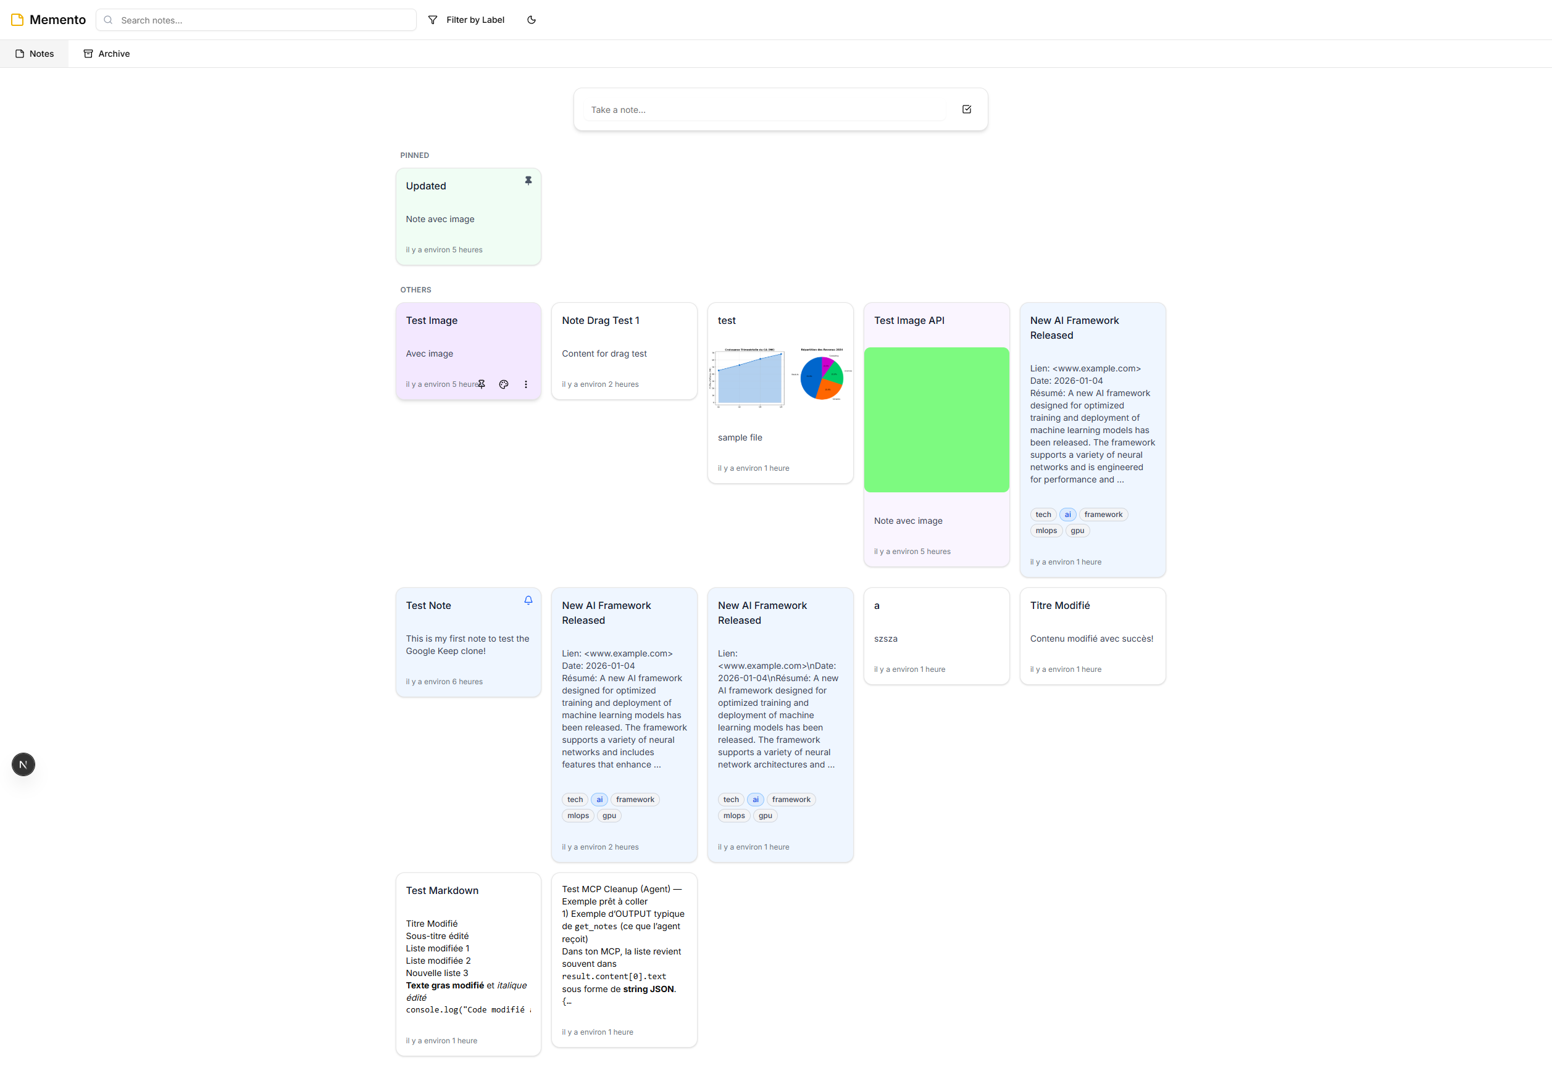Click 'framework' label on top-right AI note

1103,515
